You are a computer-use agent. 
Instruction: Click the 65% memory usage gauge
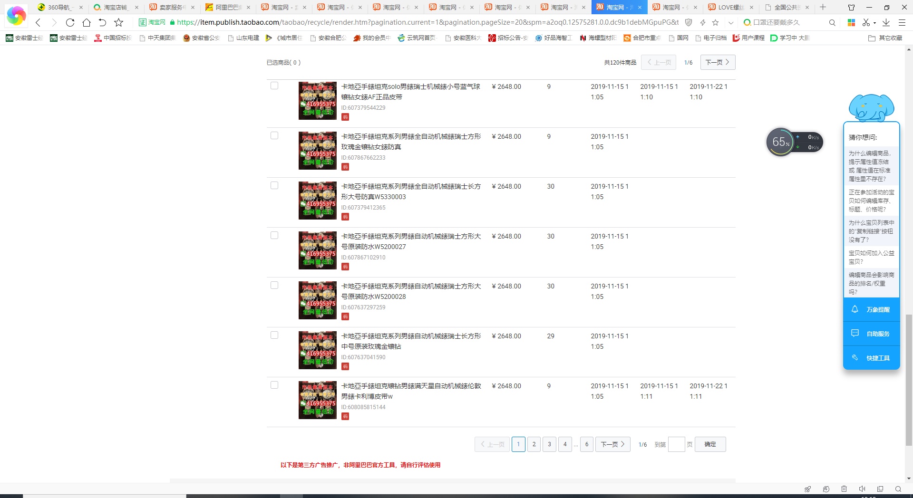coord(780,142)
